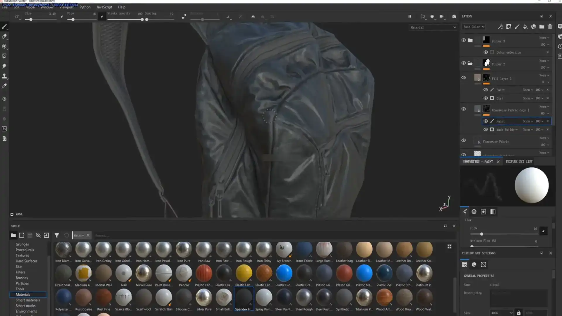
Task: Hide the Charmeuse Fabric layer
Action: tap(464, 140)
